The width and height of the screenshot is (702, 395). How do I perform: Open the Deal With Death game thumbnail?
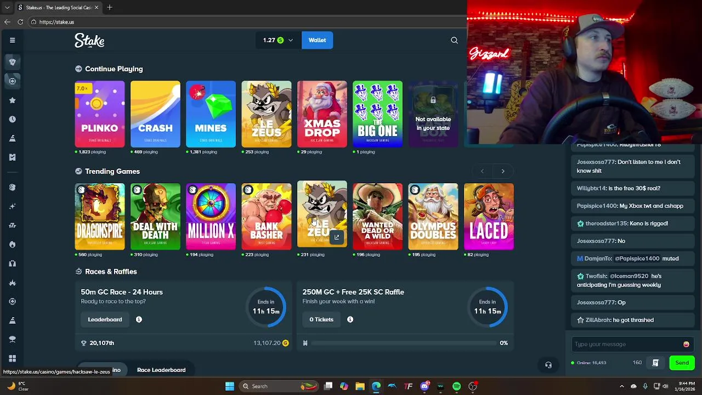(155, 217)
